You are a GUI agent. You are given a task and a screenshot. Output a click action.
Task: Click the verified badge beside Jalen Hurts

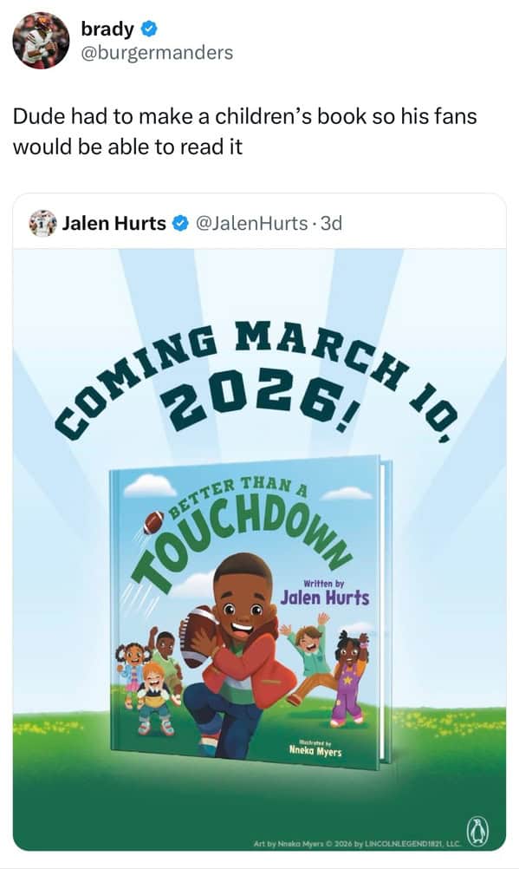[180, 224]
